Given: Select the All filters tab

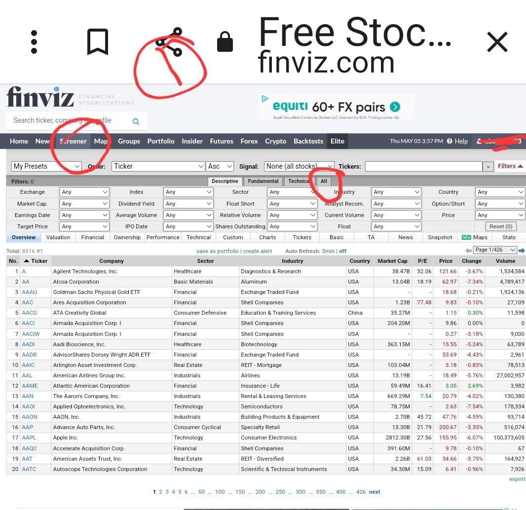Looking at the screenshot, I should [324, 181].
